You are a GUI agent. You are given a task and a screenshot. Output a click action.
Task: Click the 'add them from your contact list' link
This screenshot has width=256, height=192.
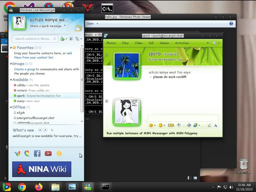point(43,55)
